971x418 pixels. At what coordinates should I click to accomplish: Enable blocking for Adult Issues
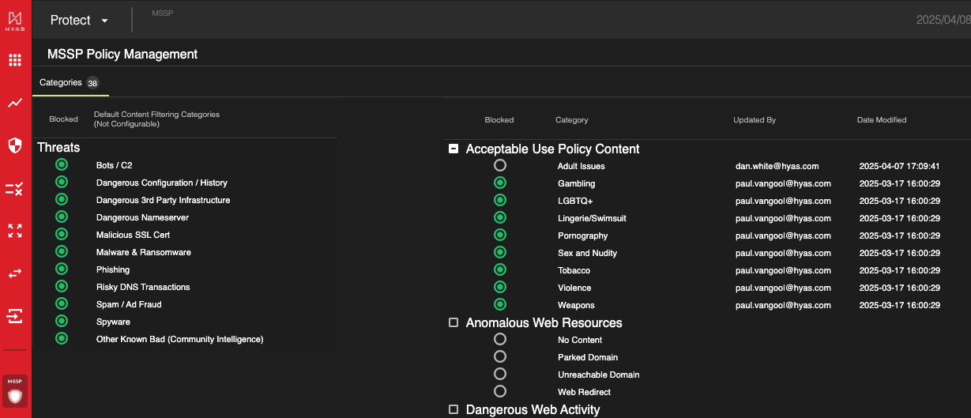click(499, 165)
